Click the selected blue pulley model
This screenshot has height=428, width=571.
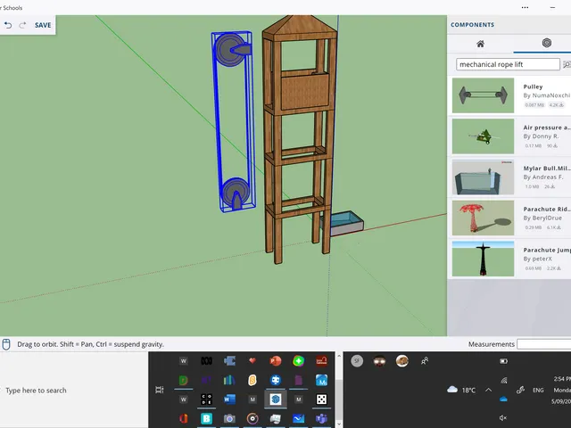(x=234, y=122)
